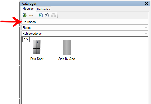
Task: Click the go up one level tree icon
Action: coord(24,15)
